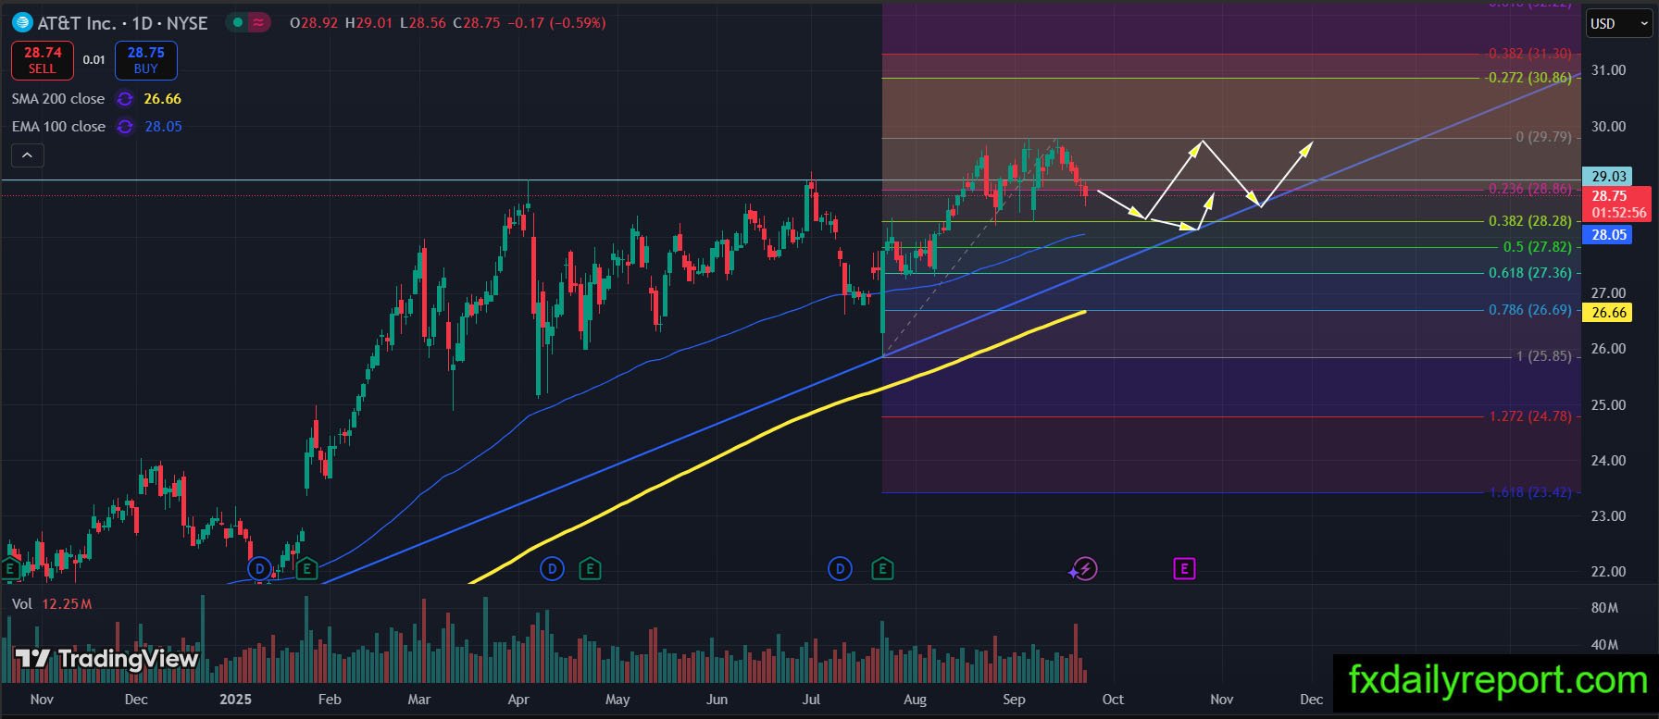Click the blue 28.05 price-axis tag
The width and height of the screenshot is (1659, 719).
1609,235
